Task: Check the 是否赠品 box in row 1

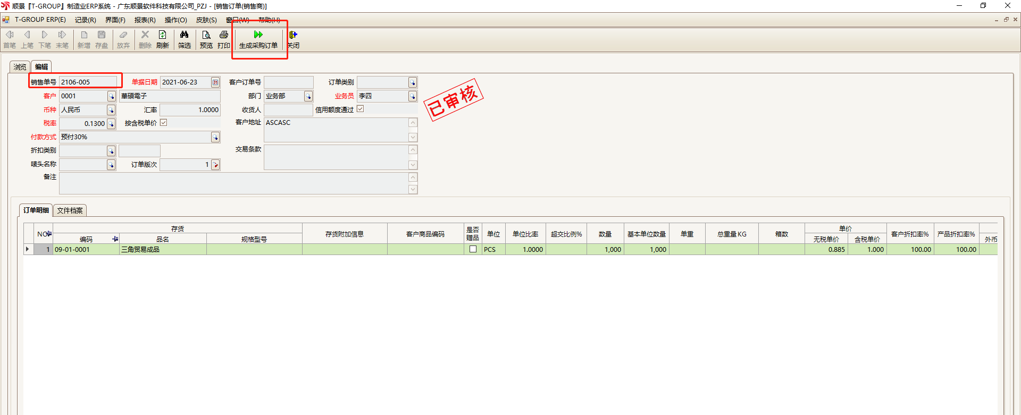Action: coord(473,249)
